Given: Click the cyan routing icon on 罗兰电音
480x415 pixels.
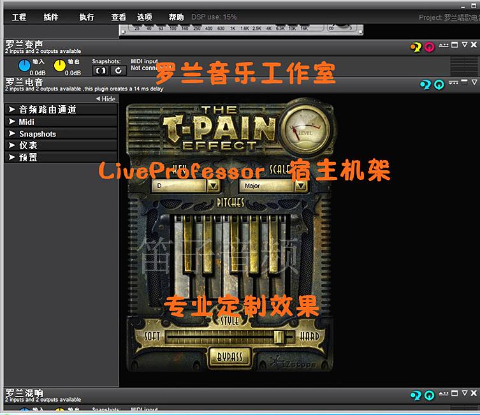Looking at the screenshot, I should click(426, 85).
